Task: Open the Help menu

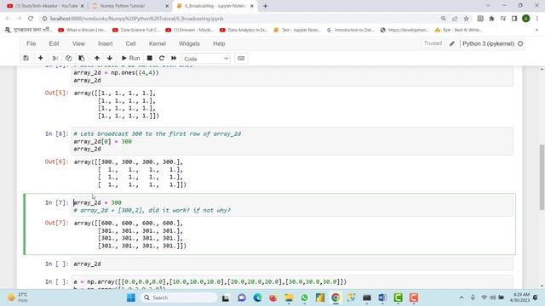Action: pyautogui.click(x=219, y=43)
